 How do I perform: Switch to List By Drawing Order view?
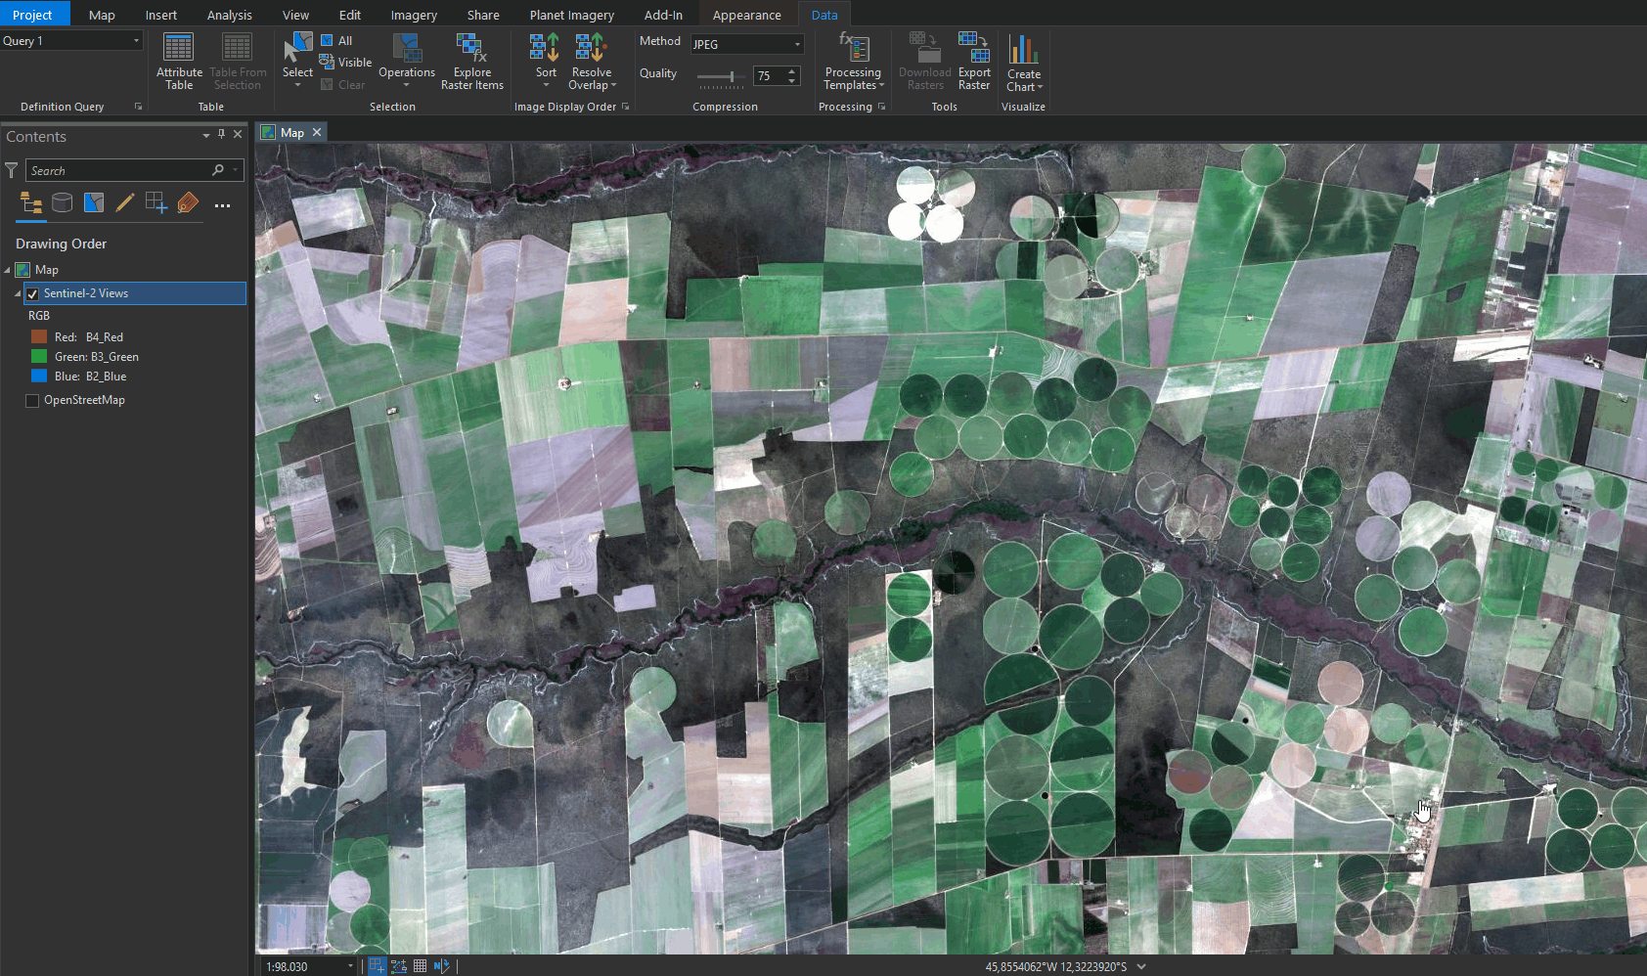pos(31,203)
